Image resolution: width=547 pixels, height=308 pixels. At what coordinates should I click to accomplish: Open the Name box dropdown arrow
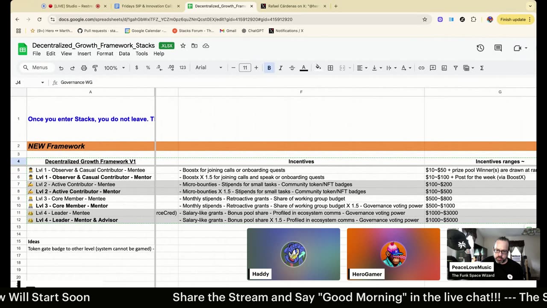[x=42, y=83]
